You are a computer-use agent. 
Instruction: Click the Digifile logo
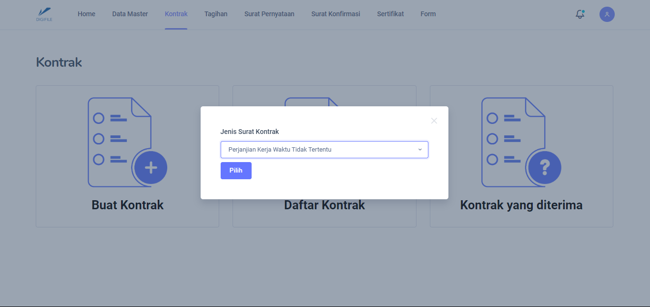[x=44, y=14]
